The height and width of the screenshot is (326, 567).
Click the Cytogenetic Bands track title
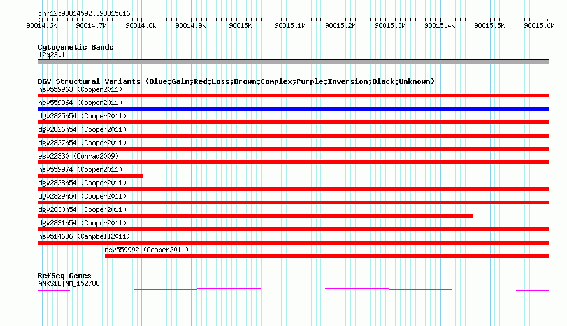coord(76,47)
